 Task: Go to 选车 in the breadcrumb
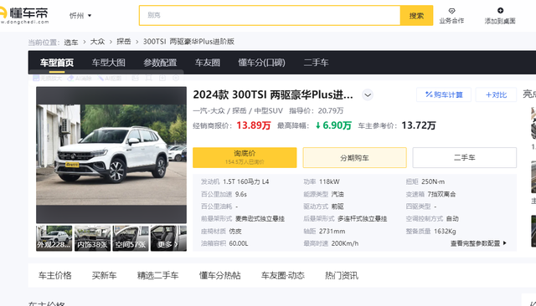tap(71, 43)
